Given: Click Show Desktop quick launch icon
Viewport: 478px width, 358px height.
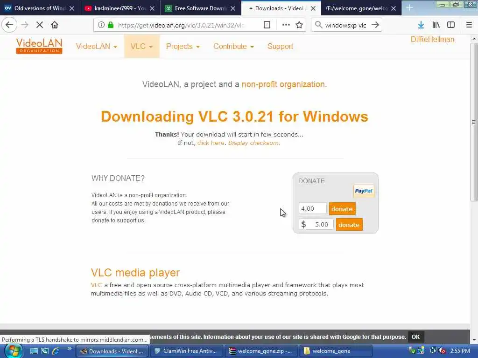Looking at the screenshot, I should [34, 351].
